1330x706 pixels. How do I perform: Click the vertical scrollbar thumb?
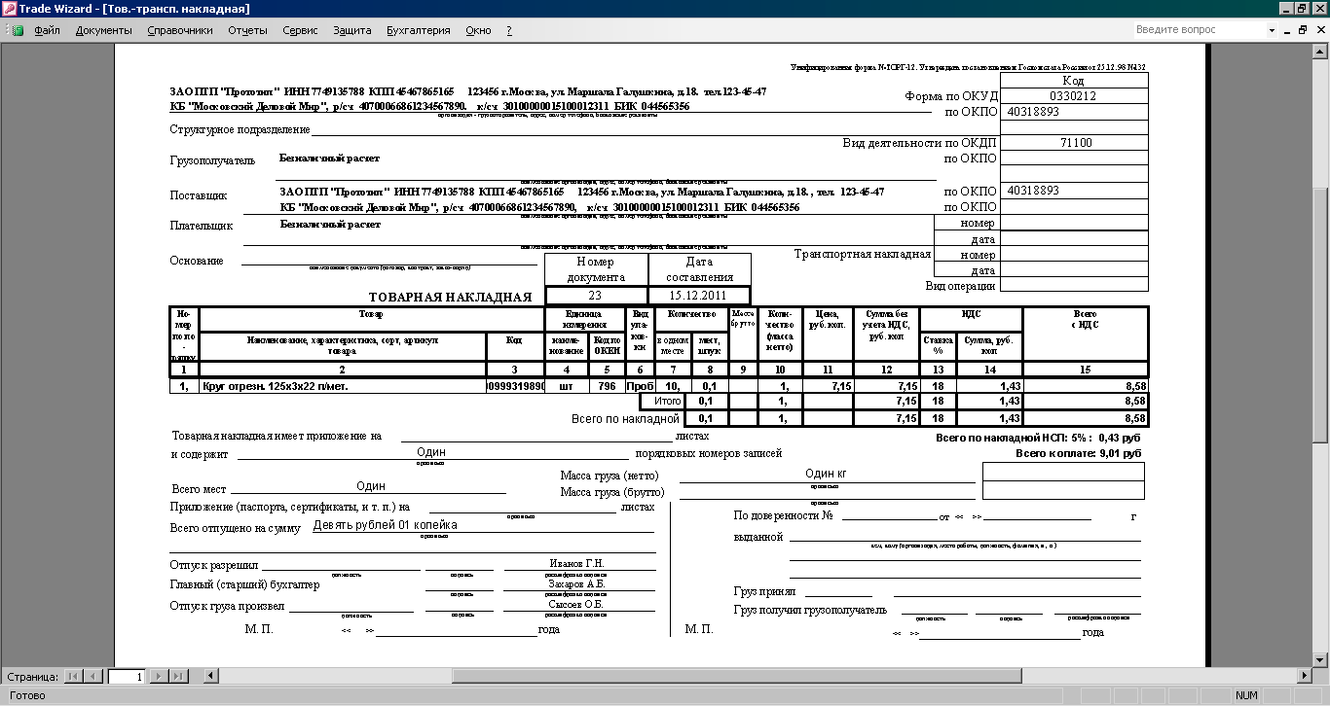[x=1321, y=315]
